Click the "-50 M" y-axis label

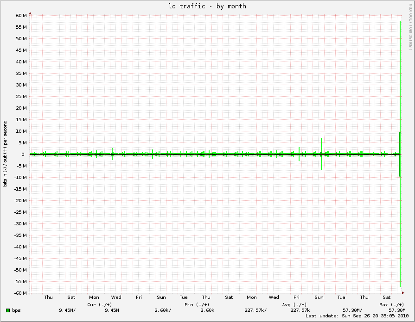coord(20,270)
